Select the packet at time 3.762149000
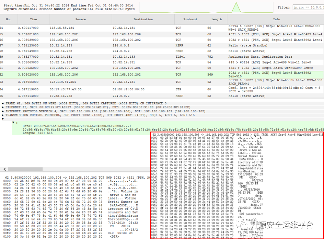 point(28,51)
